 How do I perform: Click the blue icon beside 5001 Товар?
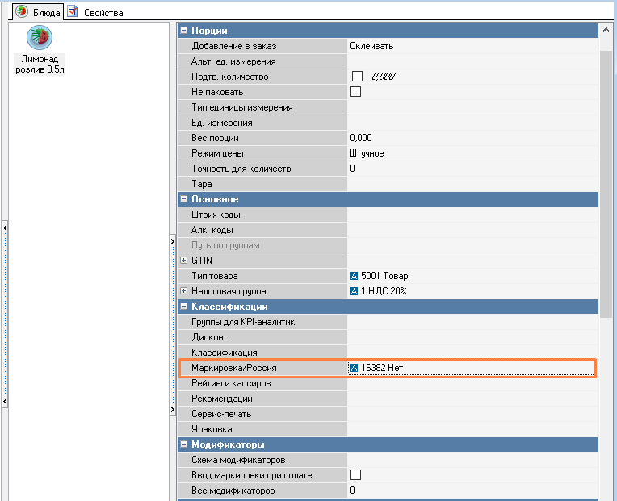coord(354,276)
